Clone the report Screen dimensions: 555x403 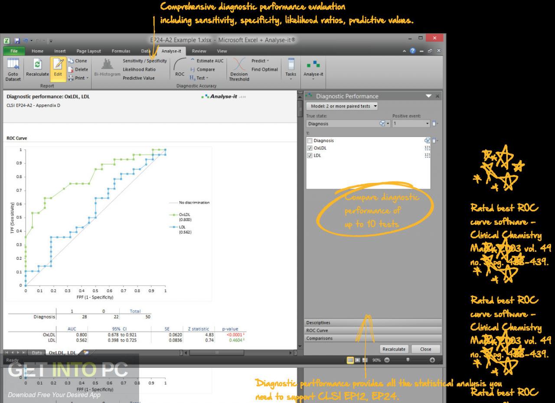coord(78,61)
